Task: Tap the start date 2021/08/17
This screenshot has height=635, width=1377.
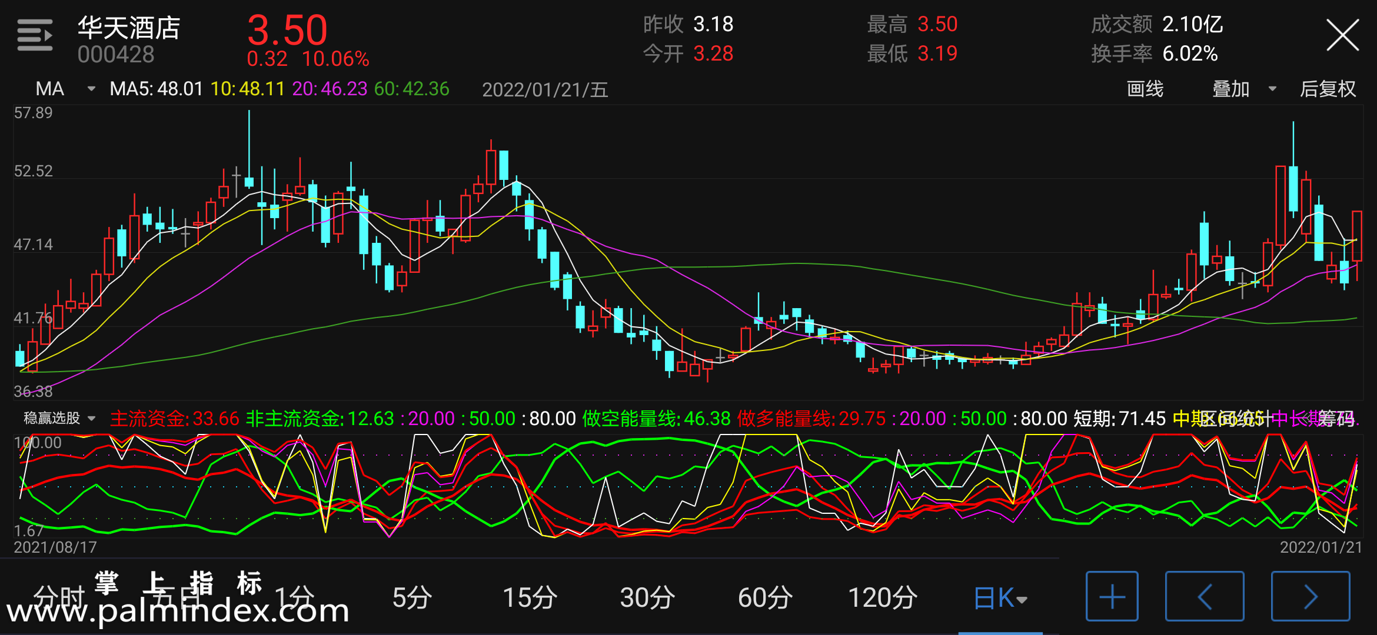Action: 55,547
